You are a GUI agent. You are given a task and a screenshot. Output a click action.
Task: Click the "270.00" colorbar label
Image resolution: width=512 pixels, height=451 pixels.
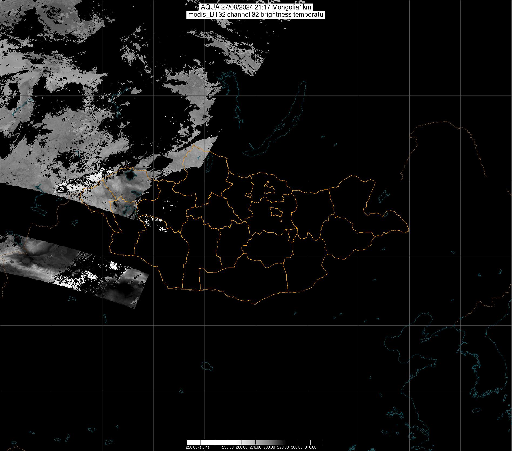(x=255, y=447)
